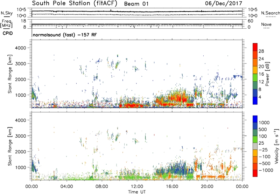Pick Power color bar segment between 12 and 16
This screenshot has width=280, height=194.
tap(255, 77)
